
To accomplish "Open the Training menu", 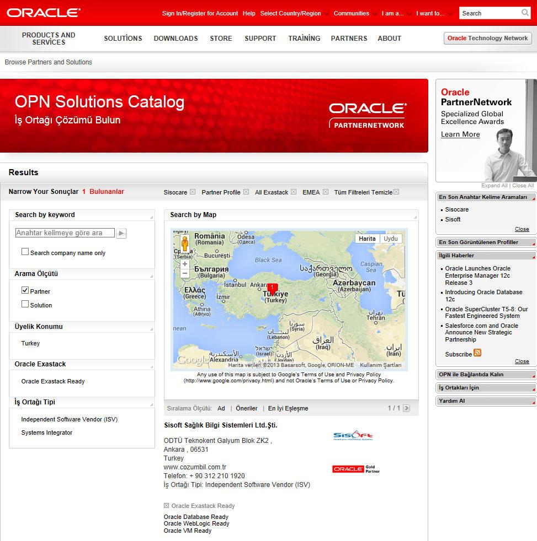I will tap(305, 39).
